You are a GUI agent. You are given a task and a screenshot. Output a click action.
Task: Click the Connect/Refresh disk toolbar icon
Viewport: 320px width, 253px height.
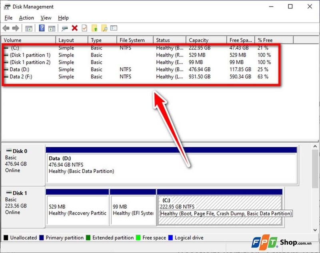pyautogui.click(x=65, y=28)
